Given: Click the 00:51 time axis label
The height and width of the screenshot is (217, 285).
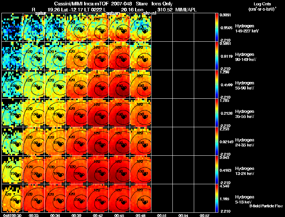Looking at the screenshot, I should (x=162, y=216).
